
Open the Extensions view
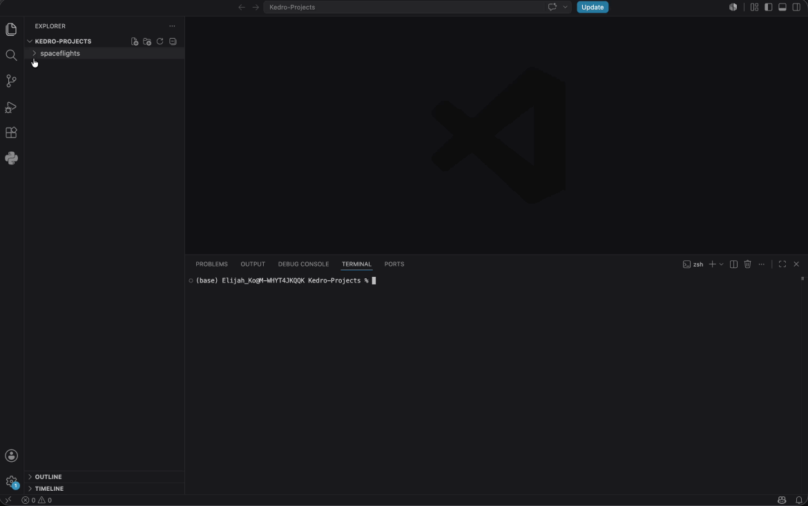pyautogui.click(x=11, y=133)
